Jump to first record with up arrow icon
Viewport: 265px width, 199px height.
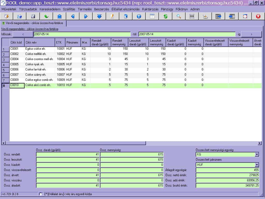click(60, 16)
